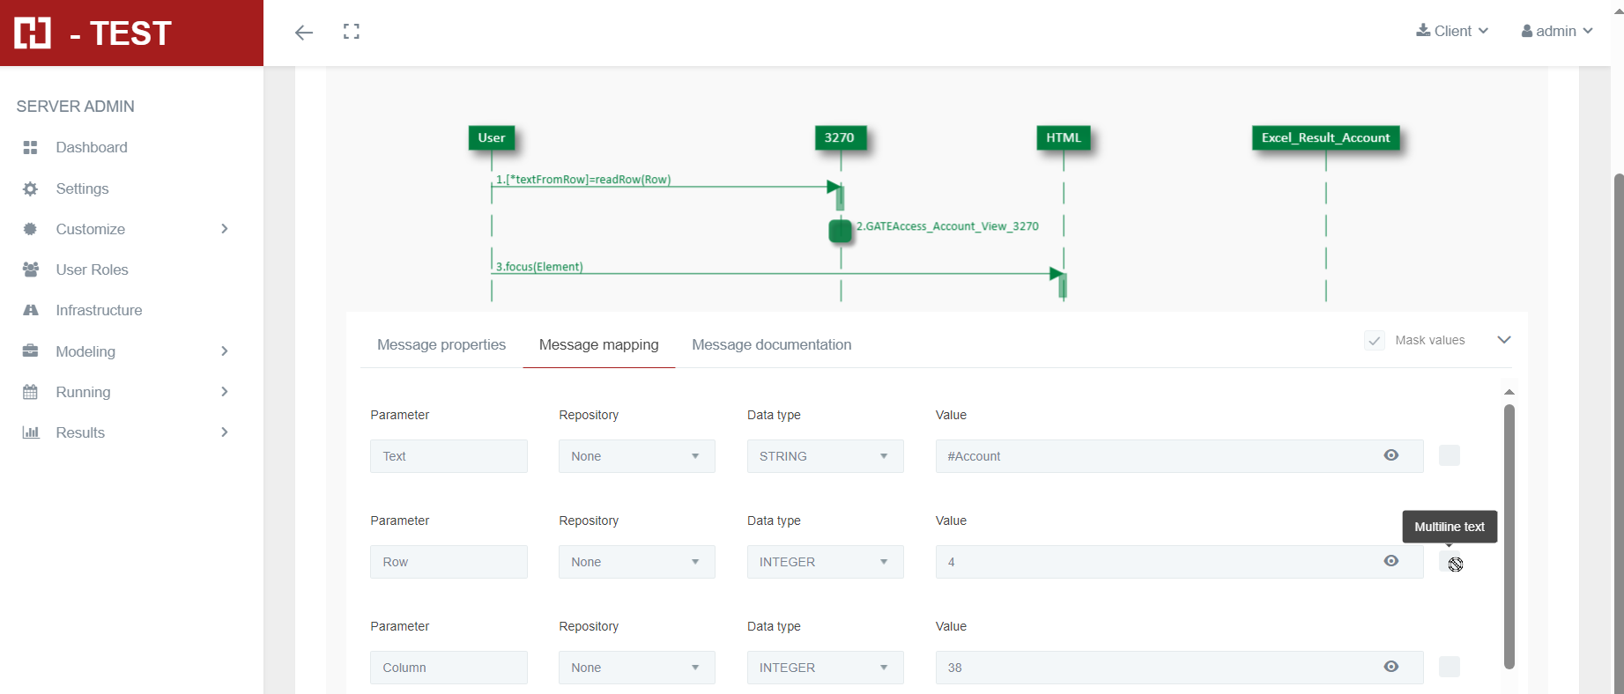
Task: Toggle the Mask values checkbox
Action: (1374, 341)
